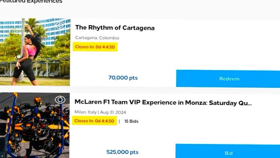Click the Milan, Italy location text
The image size is (280, 158).
click(x=85, y=112)
